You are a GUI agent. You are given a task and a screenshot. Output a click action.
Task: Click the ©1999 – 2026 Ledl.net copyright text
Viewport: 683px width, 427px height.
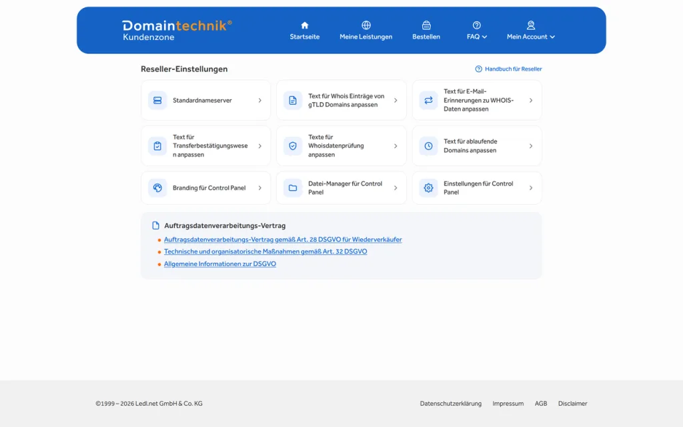[149, 404]
